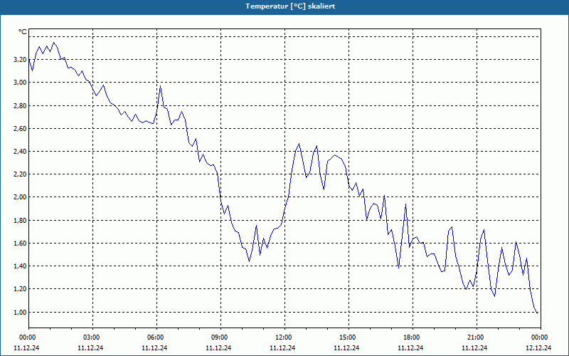Click the 03:00 time label
569x356 pixels.
coord(93,337)
